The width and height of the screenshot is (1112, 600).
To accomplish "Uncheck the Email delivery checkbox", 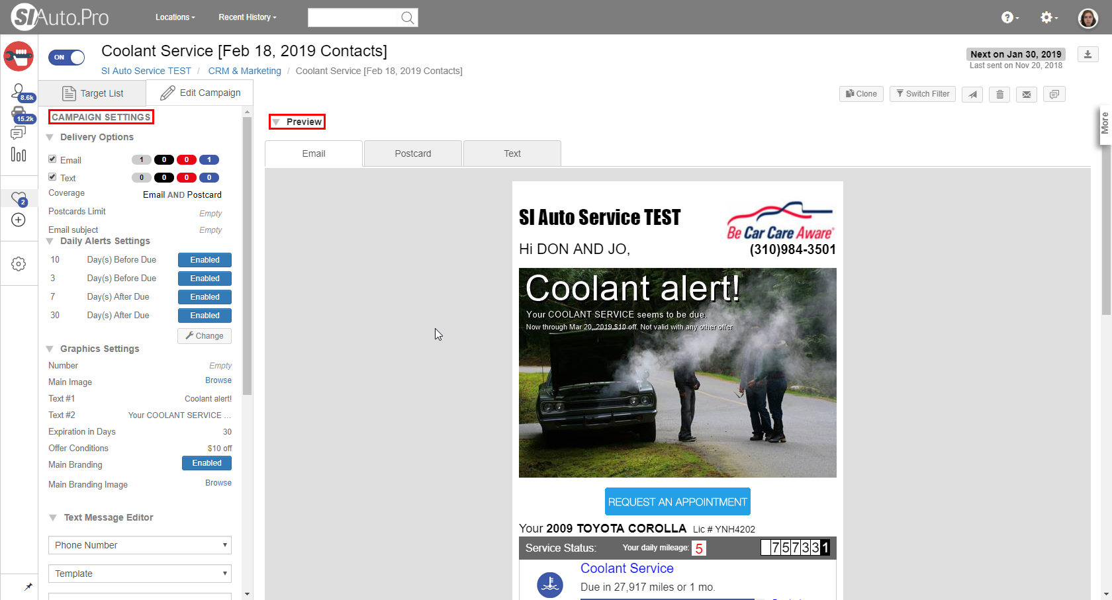I will (52, 159).
